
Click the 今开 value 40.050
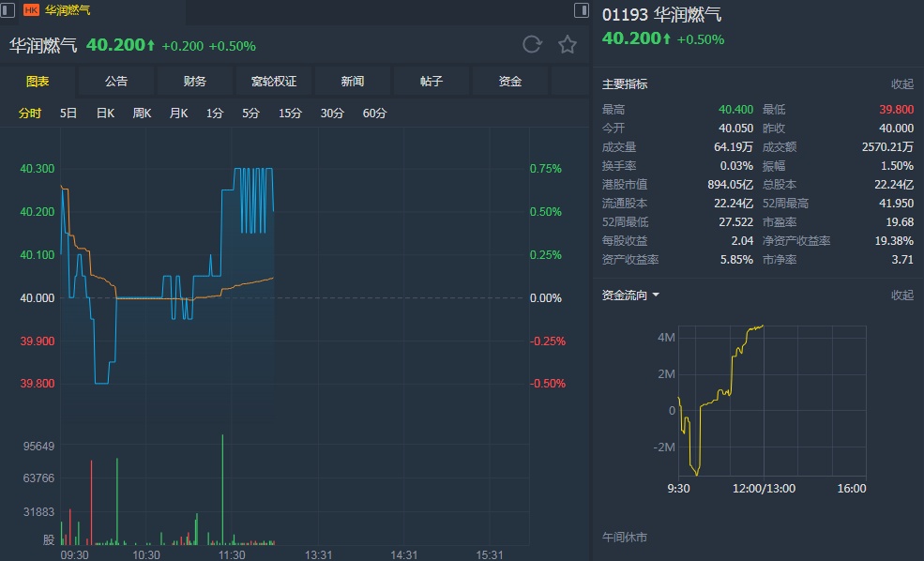tap(735, 129)
